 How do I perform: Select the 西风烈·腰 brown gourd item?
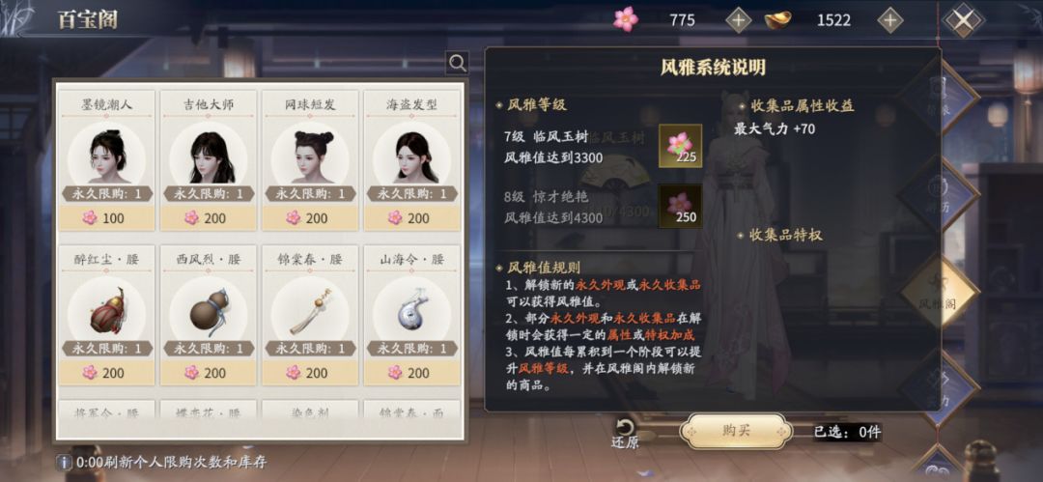(209, 315)
